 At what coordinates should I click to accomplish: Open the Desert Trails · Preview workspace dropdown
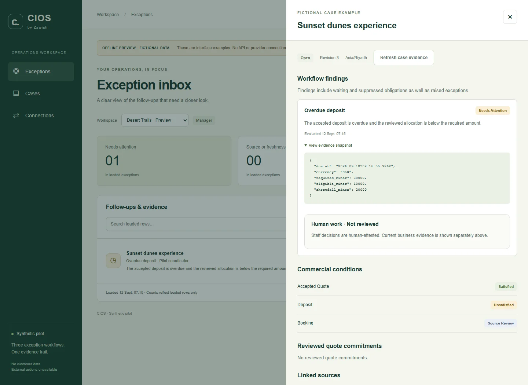155,120
